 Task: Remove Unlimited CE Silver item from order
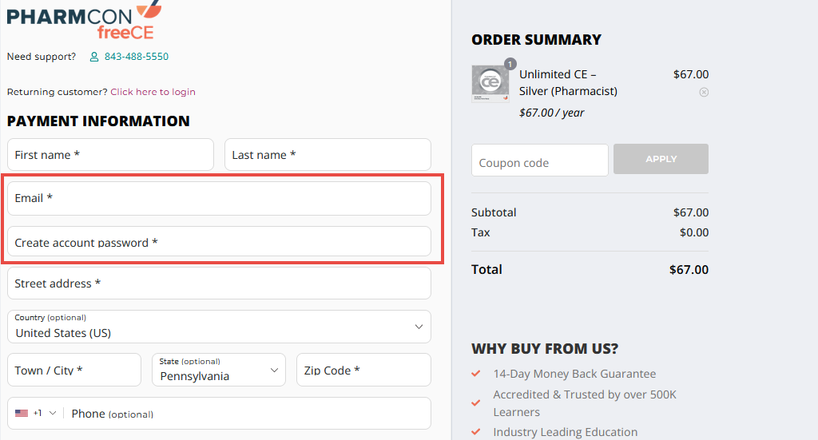[704, 93]
